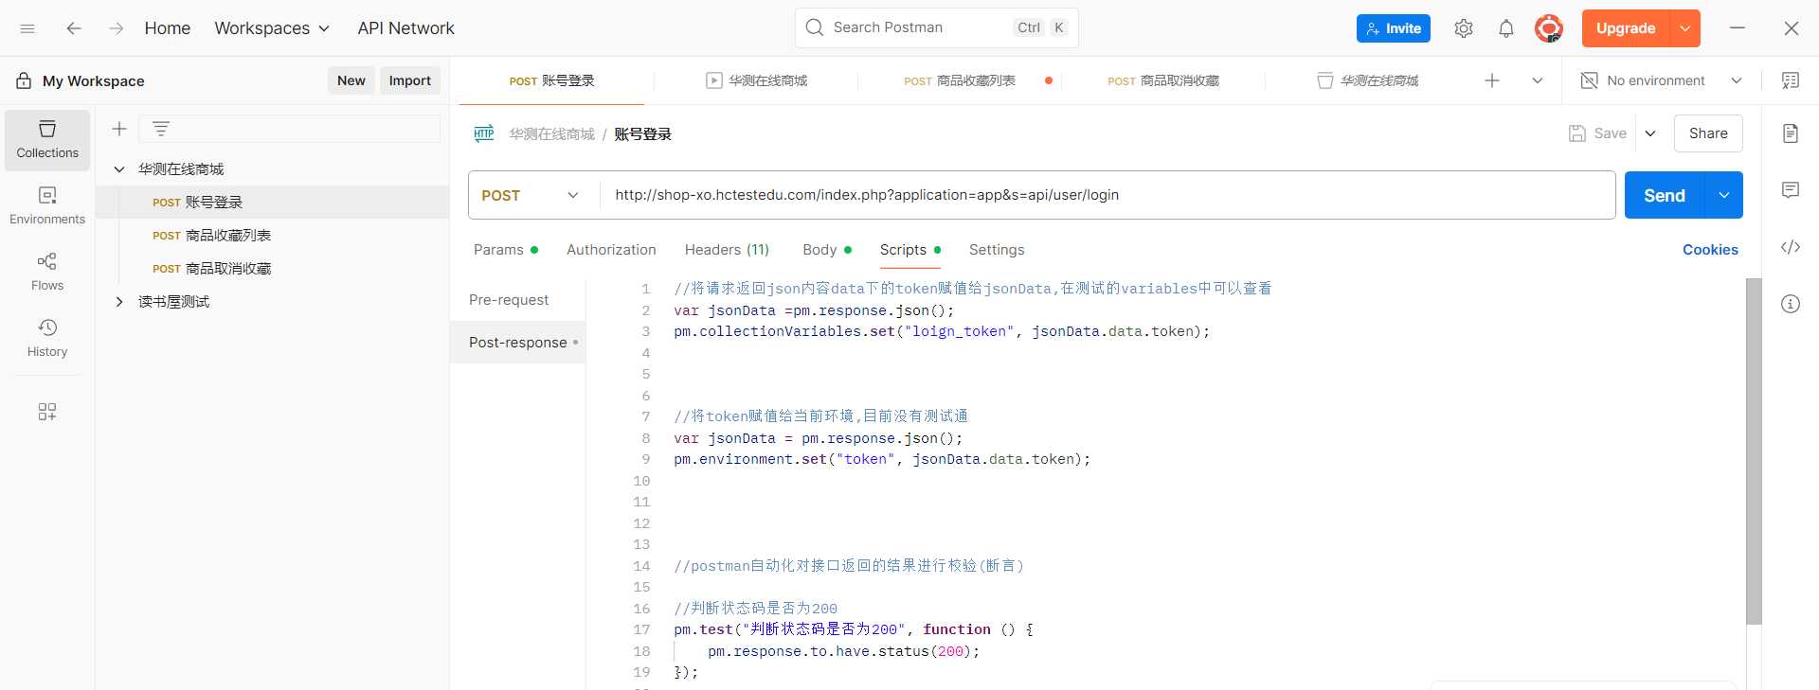Click the HTTP request type icon
The height and width of the screenshot is (690, 1819).
tap(484, 133)
